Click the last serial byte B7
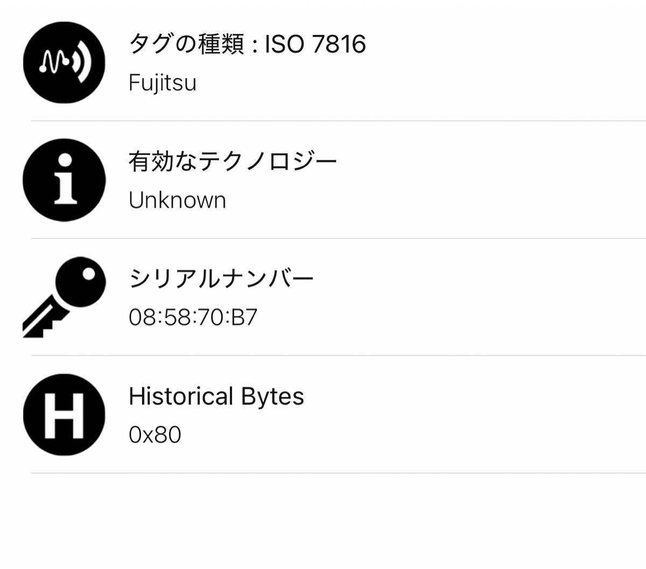This screenshot has width=646, height=569. coord(244,317)
